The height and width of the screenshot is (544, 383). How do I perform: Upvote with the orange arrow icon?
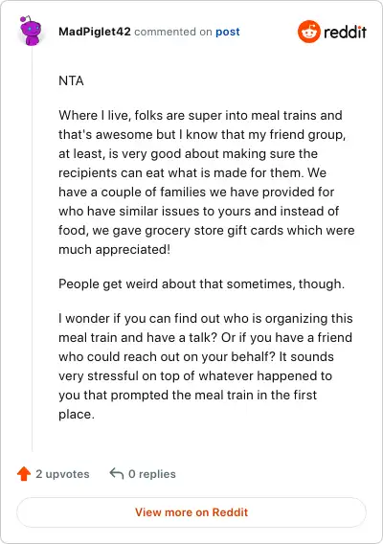[x=24, y=473]
